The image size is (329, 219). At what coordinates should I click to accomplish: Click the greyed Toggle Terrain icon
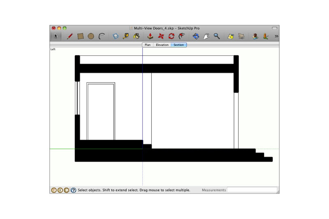pyautogui.click(x=241, y=36)
